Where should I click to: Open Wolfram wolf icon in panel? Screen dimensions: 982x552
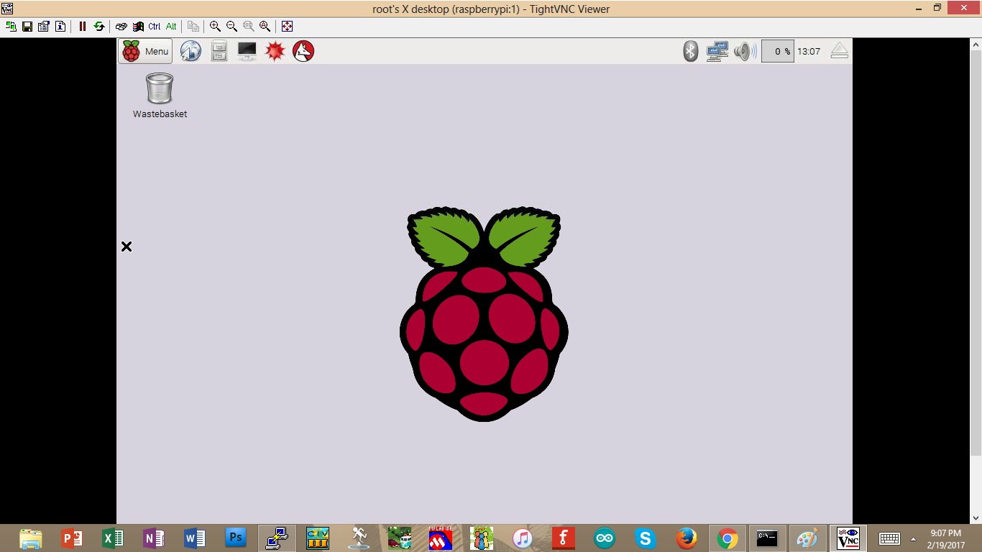303,51
